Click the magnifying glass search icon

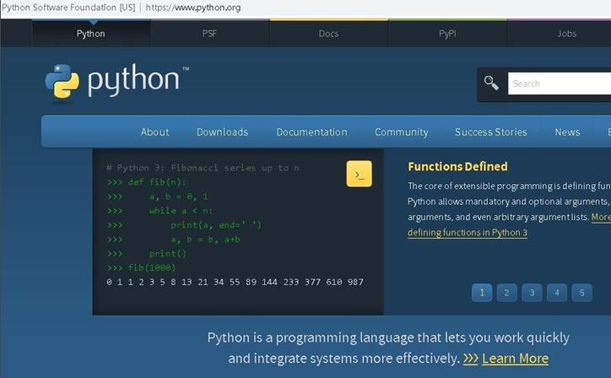(x=491, y=83)
